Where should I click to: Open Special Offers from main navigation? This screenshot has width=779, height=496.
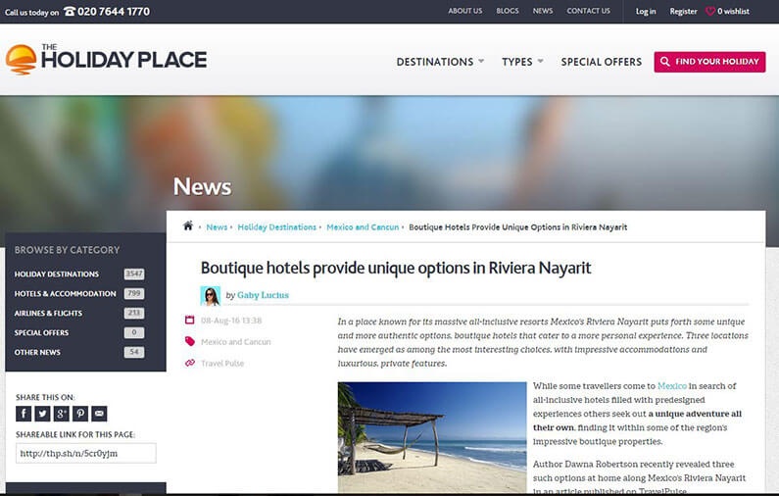click(601, 62)
